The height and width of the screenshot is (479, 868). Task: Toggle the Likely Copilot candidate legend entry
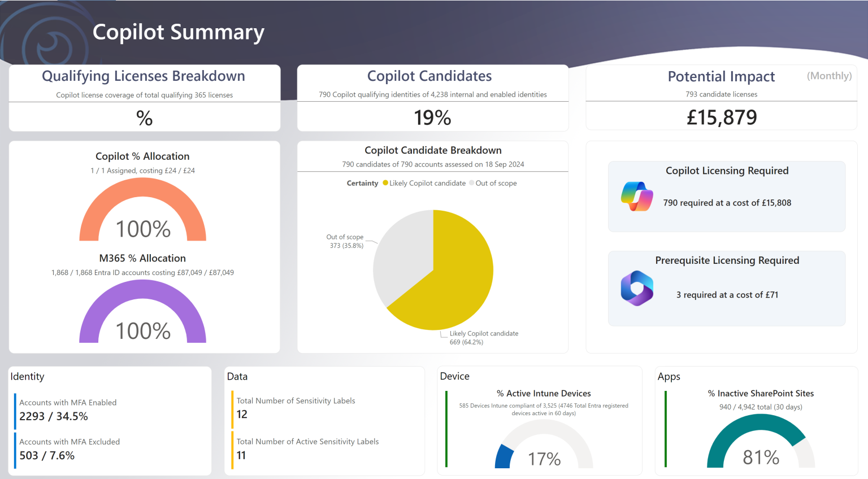(428, 183)
